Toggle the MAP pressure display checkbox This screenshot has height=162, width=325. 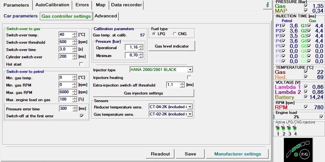[x=306, y=10]
